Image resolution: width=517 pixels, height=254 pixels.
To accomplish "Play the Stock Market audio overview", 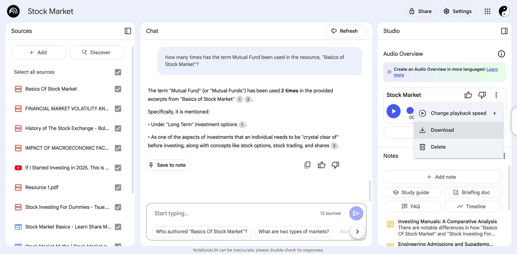I will (393, 111).
